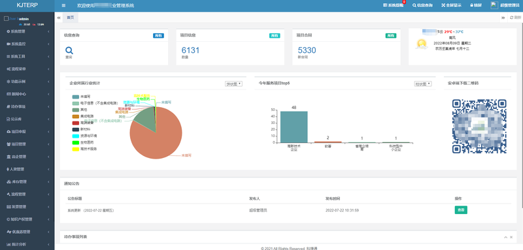Click the admin user profile image placeholder
This screenshot has width=523, height=250.
click(x=11, y=19)
